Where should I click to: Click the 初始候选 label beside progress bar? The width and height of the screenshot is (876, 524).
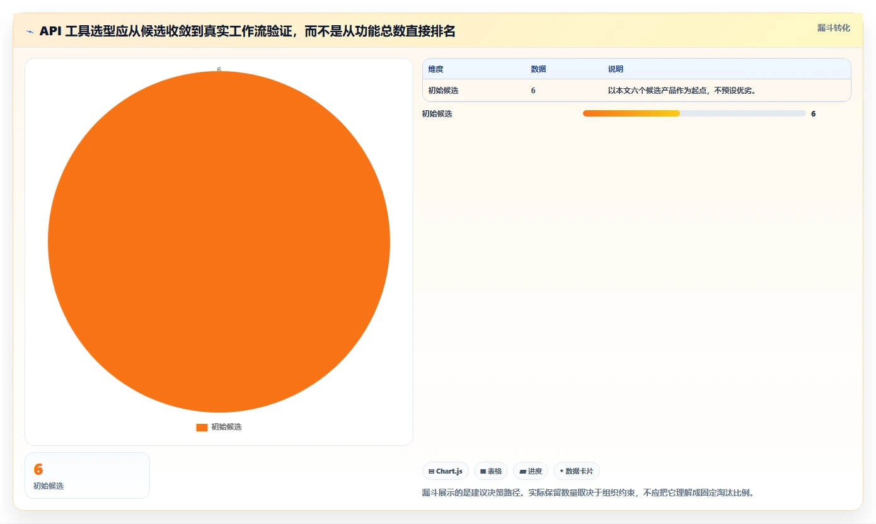(437, 114)
